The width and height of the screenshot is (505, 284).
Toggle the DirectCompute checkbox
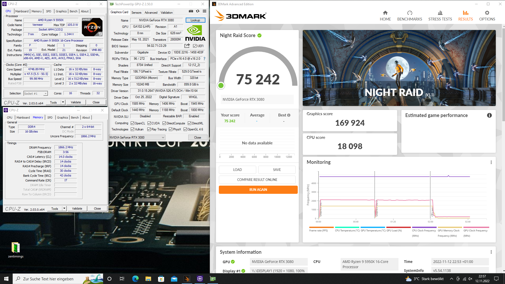[x=164, y=123]
